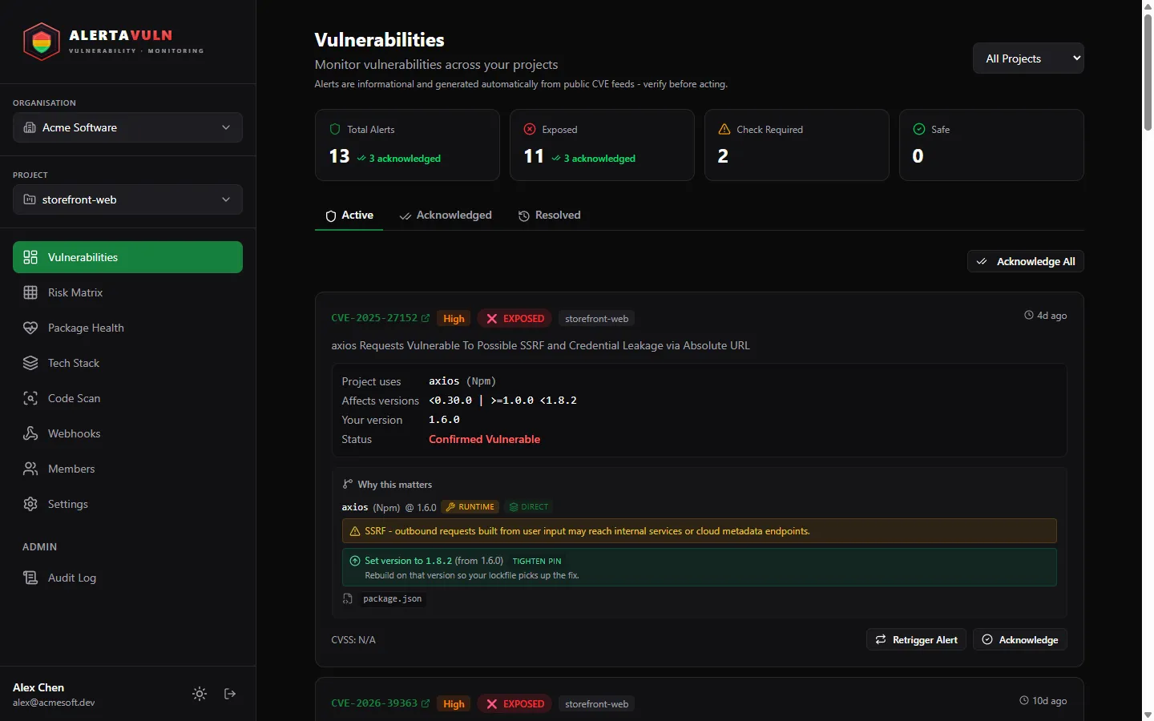This screenshot has height=721, width=1154.
Task: Go to Vulnerabilities in the sidebar
Action: coord(127,257)
